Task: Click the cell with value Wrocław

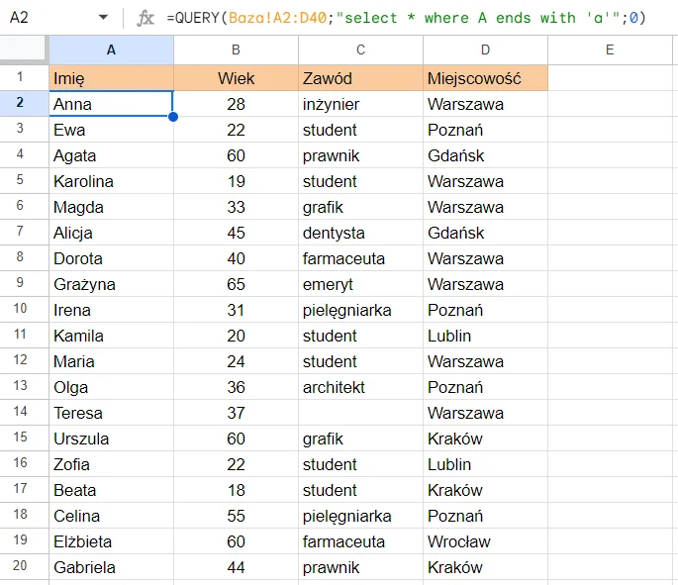Action: 485,541
